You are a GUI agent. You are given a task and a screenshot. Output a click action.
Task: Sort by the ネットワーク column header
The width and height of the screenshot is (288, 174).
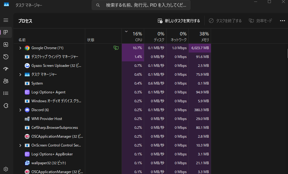click(178, 36)
